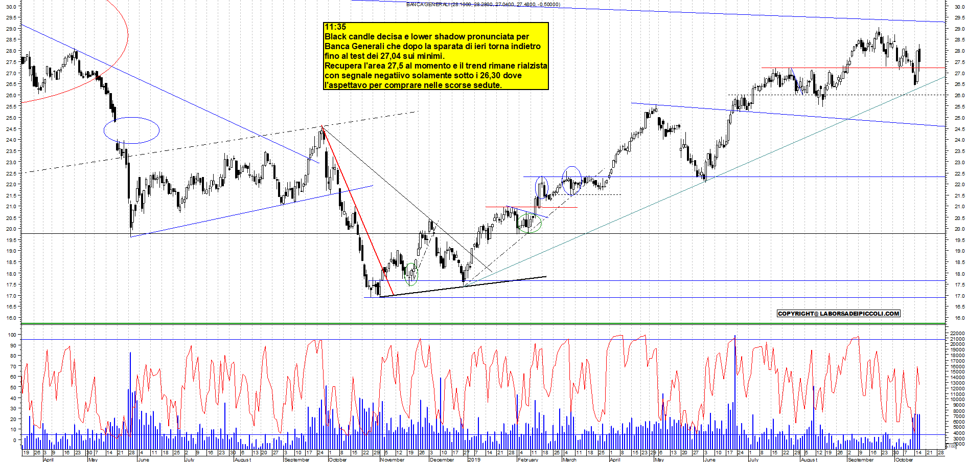Click 20.0 on the right-hand price scale
Image resolution: width=966 pixels, height=462 pixels.
(959, 229)
